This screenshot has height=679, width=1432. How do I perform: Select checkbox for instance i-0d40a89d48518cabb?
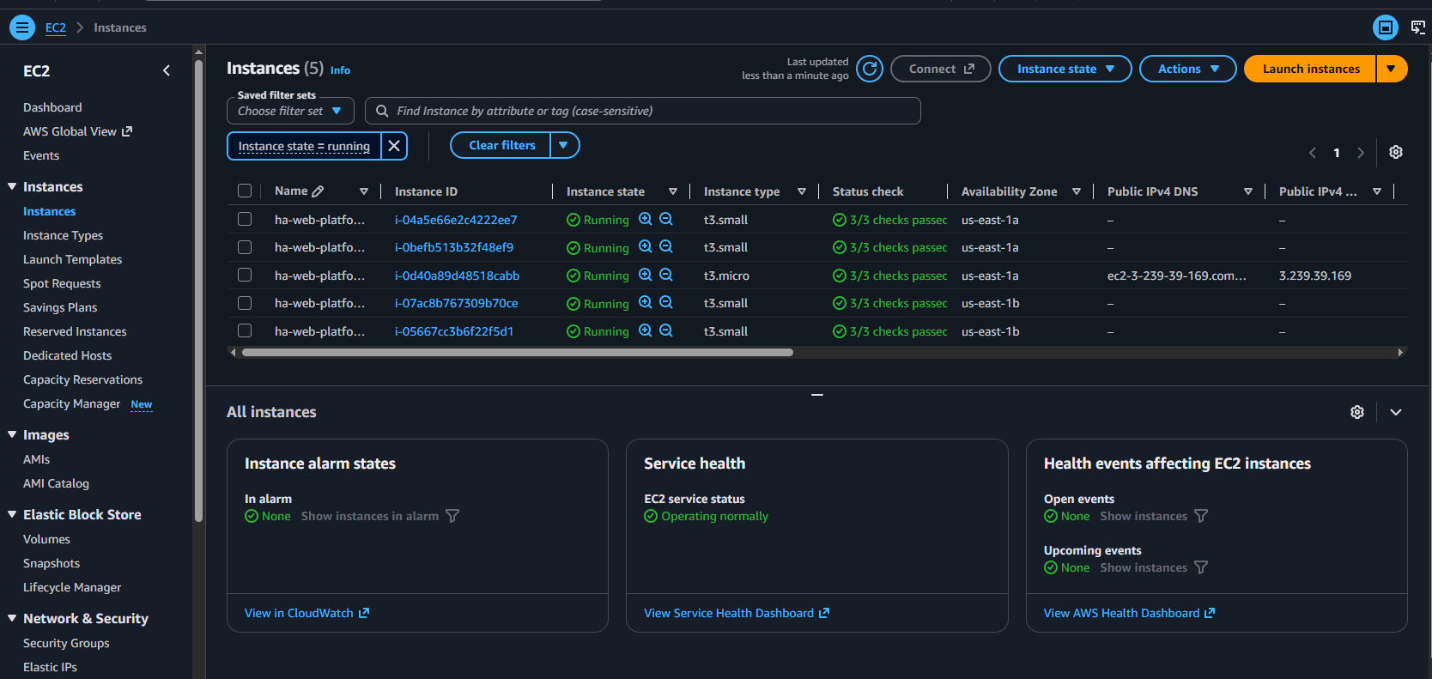pos(245,276)
